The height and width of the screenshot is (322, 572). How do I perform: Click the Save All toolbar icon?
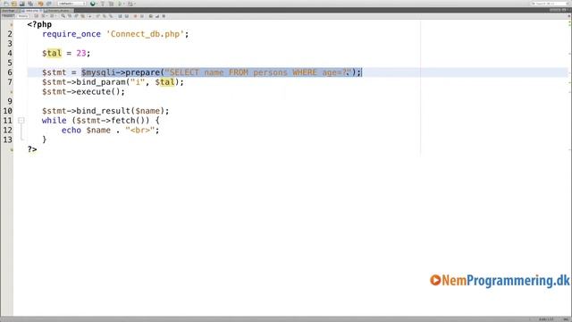click(x=30, y=4)
